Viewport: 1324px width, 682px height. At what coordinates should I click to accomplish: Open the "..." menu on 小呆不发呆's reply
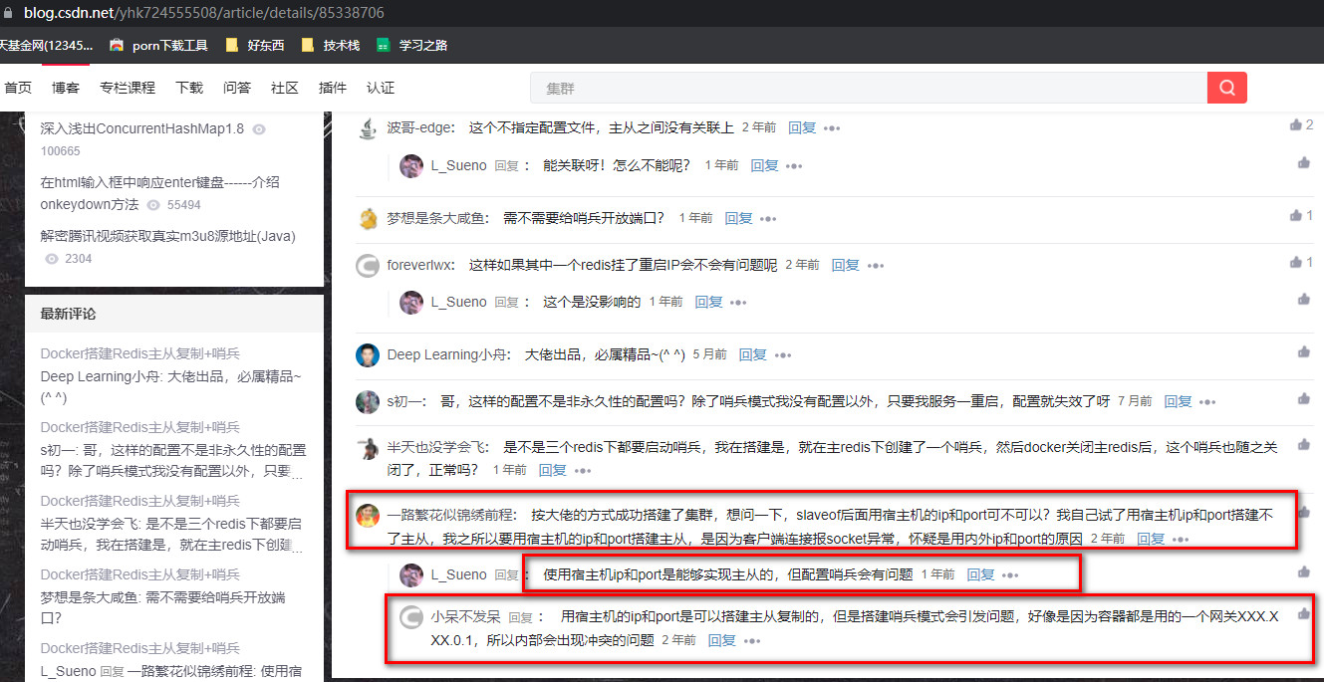[754, 639]
